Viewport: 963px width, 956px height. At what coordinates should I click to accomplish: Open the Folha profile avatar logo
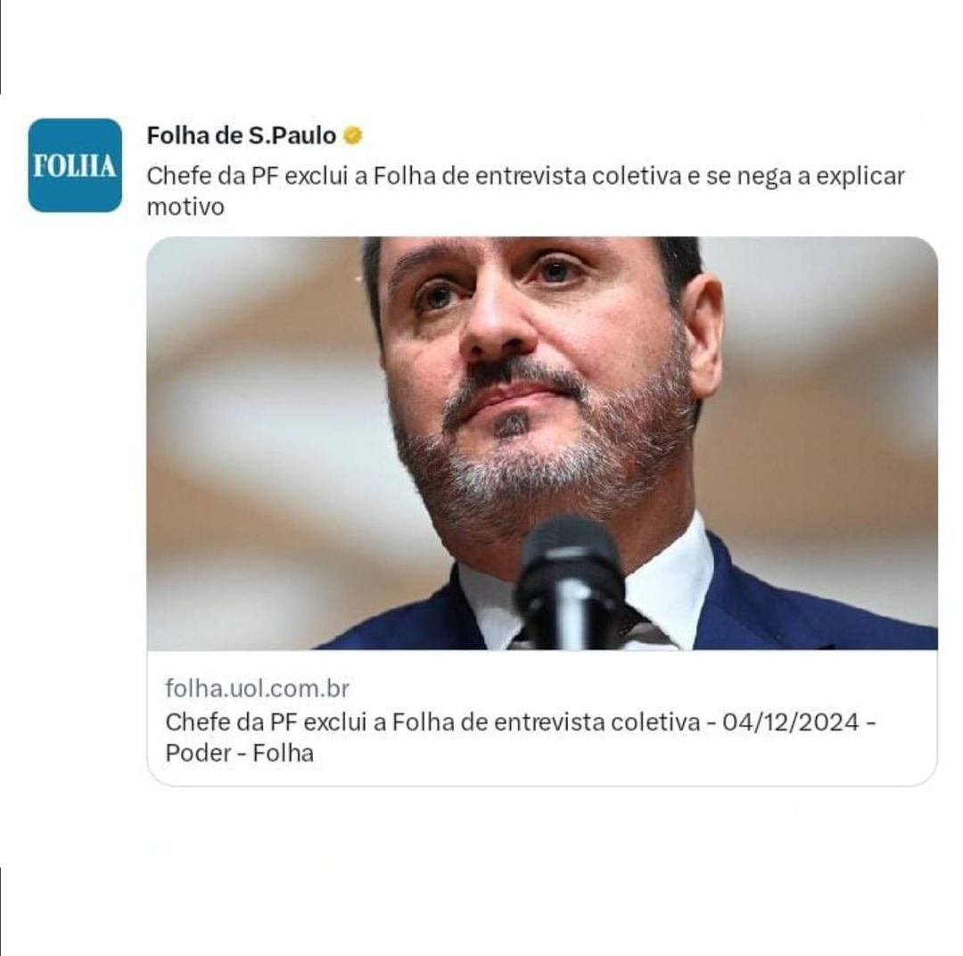click(75, 165)
